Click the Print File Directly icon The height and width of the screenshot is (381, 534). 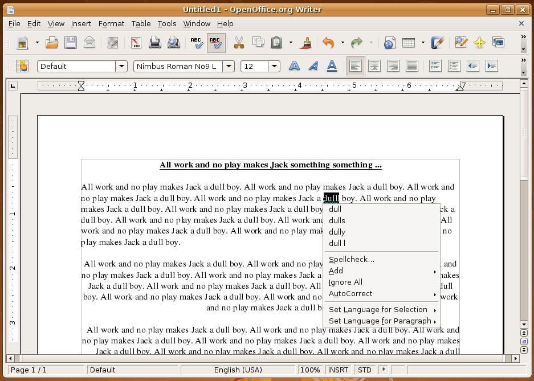[x=155, y=43]
